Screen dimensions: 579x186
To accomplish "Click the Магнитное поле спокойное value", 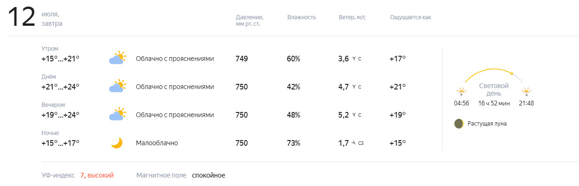I will pos(208,175).
